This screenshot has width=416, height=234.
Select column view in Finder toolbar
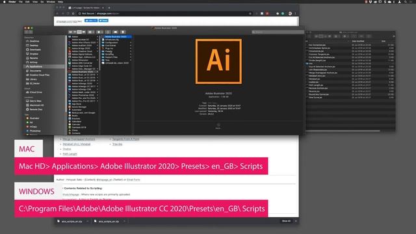[79, 32]
